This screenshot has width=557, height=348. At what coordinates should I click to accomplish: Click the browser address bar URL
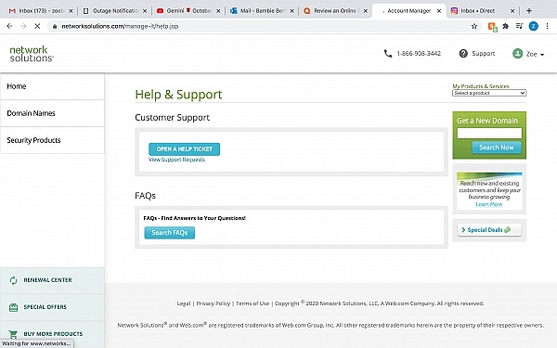pyautogui.click(x=120, y=26)
